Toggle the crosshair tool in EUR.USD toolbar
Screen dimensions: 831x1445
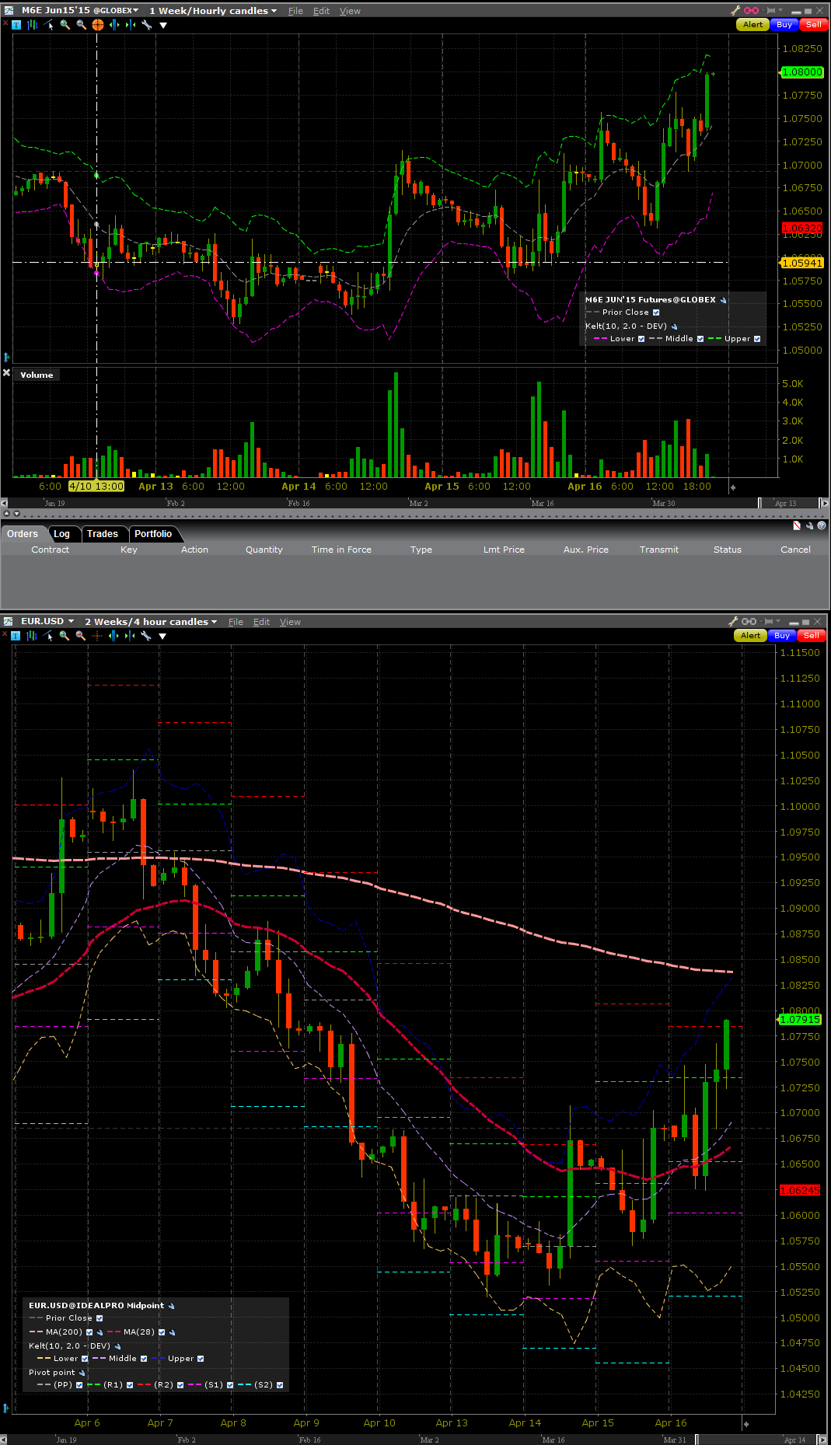(97, 636)
